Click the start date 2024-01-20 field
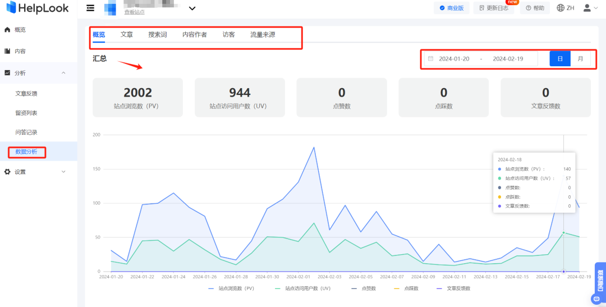This screenshot has height=307, width=606. coord(454,59)
